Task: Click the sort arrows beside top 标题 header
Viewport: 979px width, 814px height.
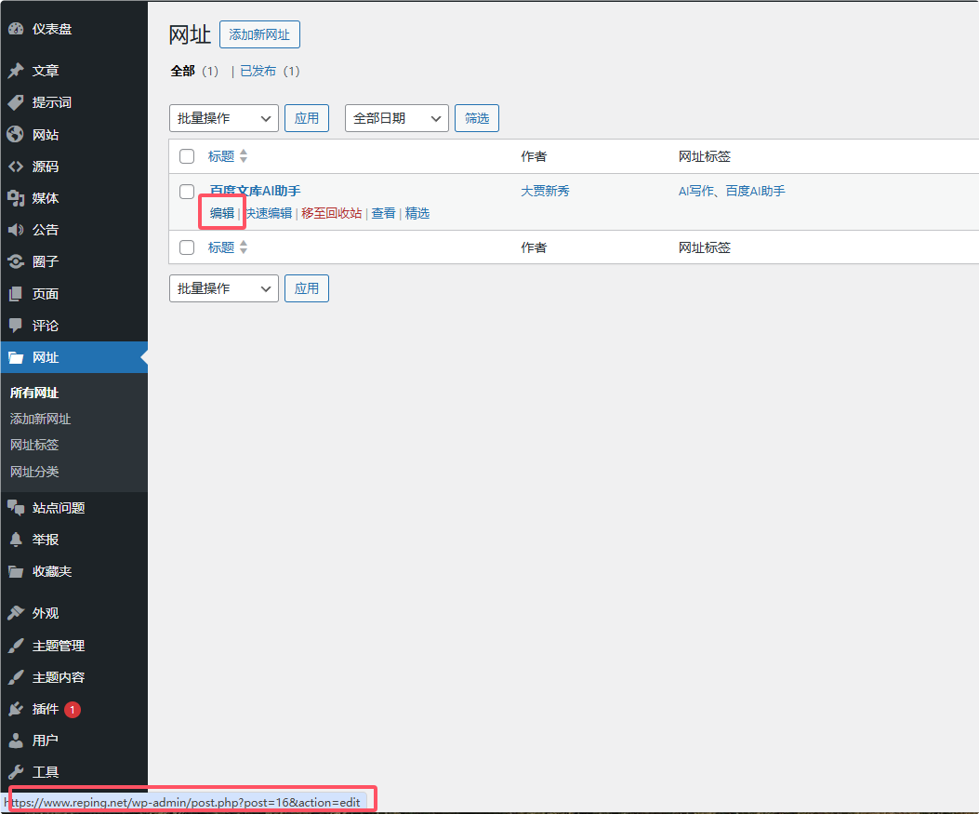Action: point(244,156)
